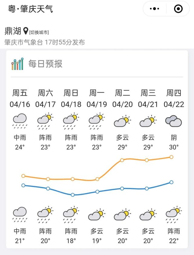
Task: Click the 多云 icon under 周三 04/21
Action: tap(147, 121)
